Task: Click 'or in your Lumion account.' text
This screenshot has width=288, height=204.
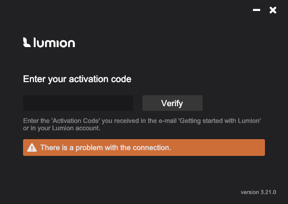Action: tap(62, 128)
